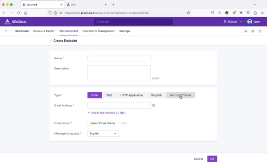
Task: Open the browser downloads icon
Action: tap(220, 13)
